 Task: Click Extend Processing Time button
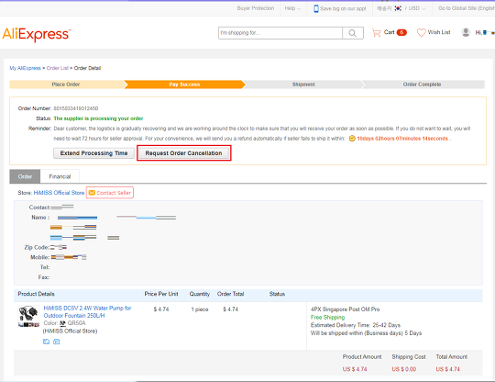click(x=93, y=153)
